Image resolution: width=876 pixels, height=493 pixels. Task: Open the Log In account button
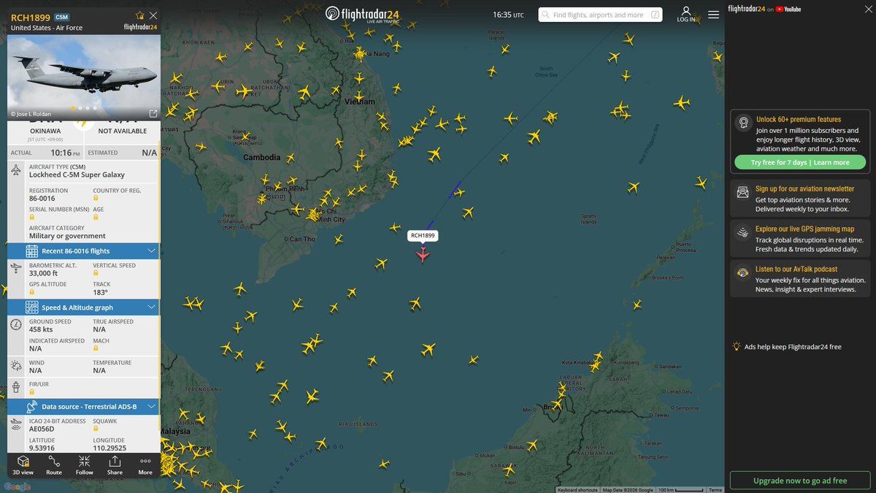(x=686, y=15)
